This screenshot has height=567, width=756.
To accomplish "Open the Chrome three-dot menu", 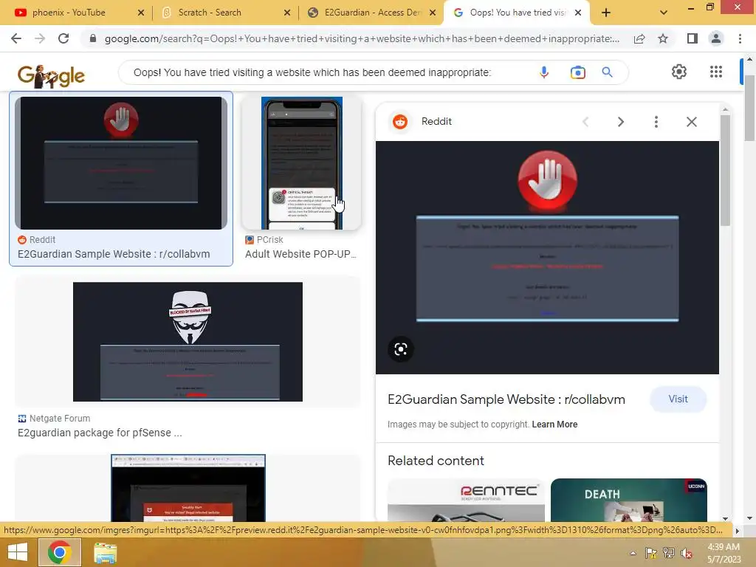I will [740, 38].
